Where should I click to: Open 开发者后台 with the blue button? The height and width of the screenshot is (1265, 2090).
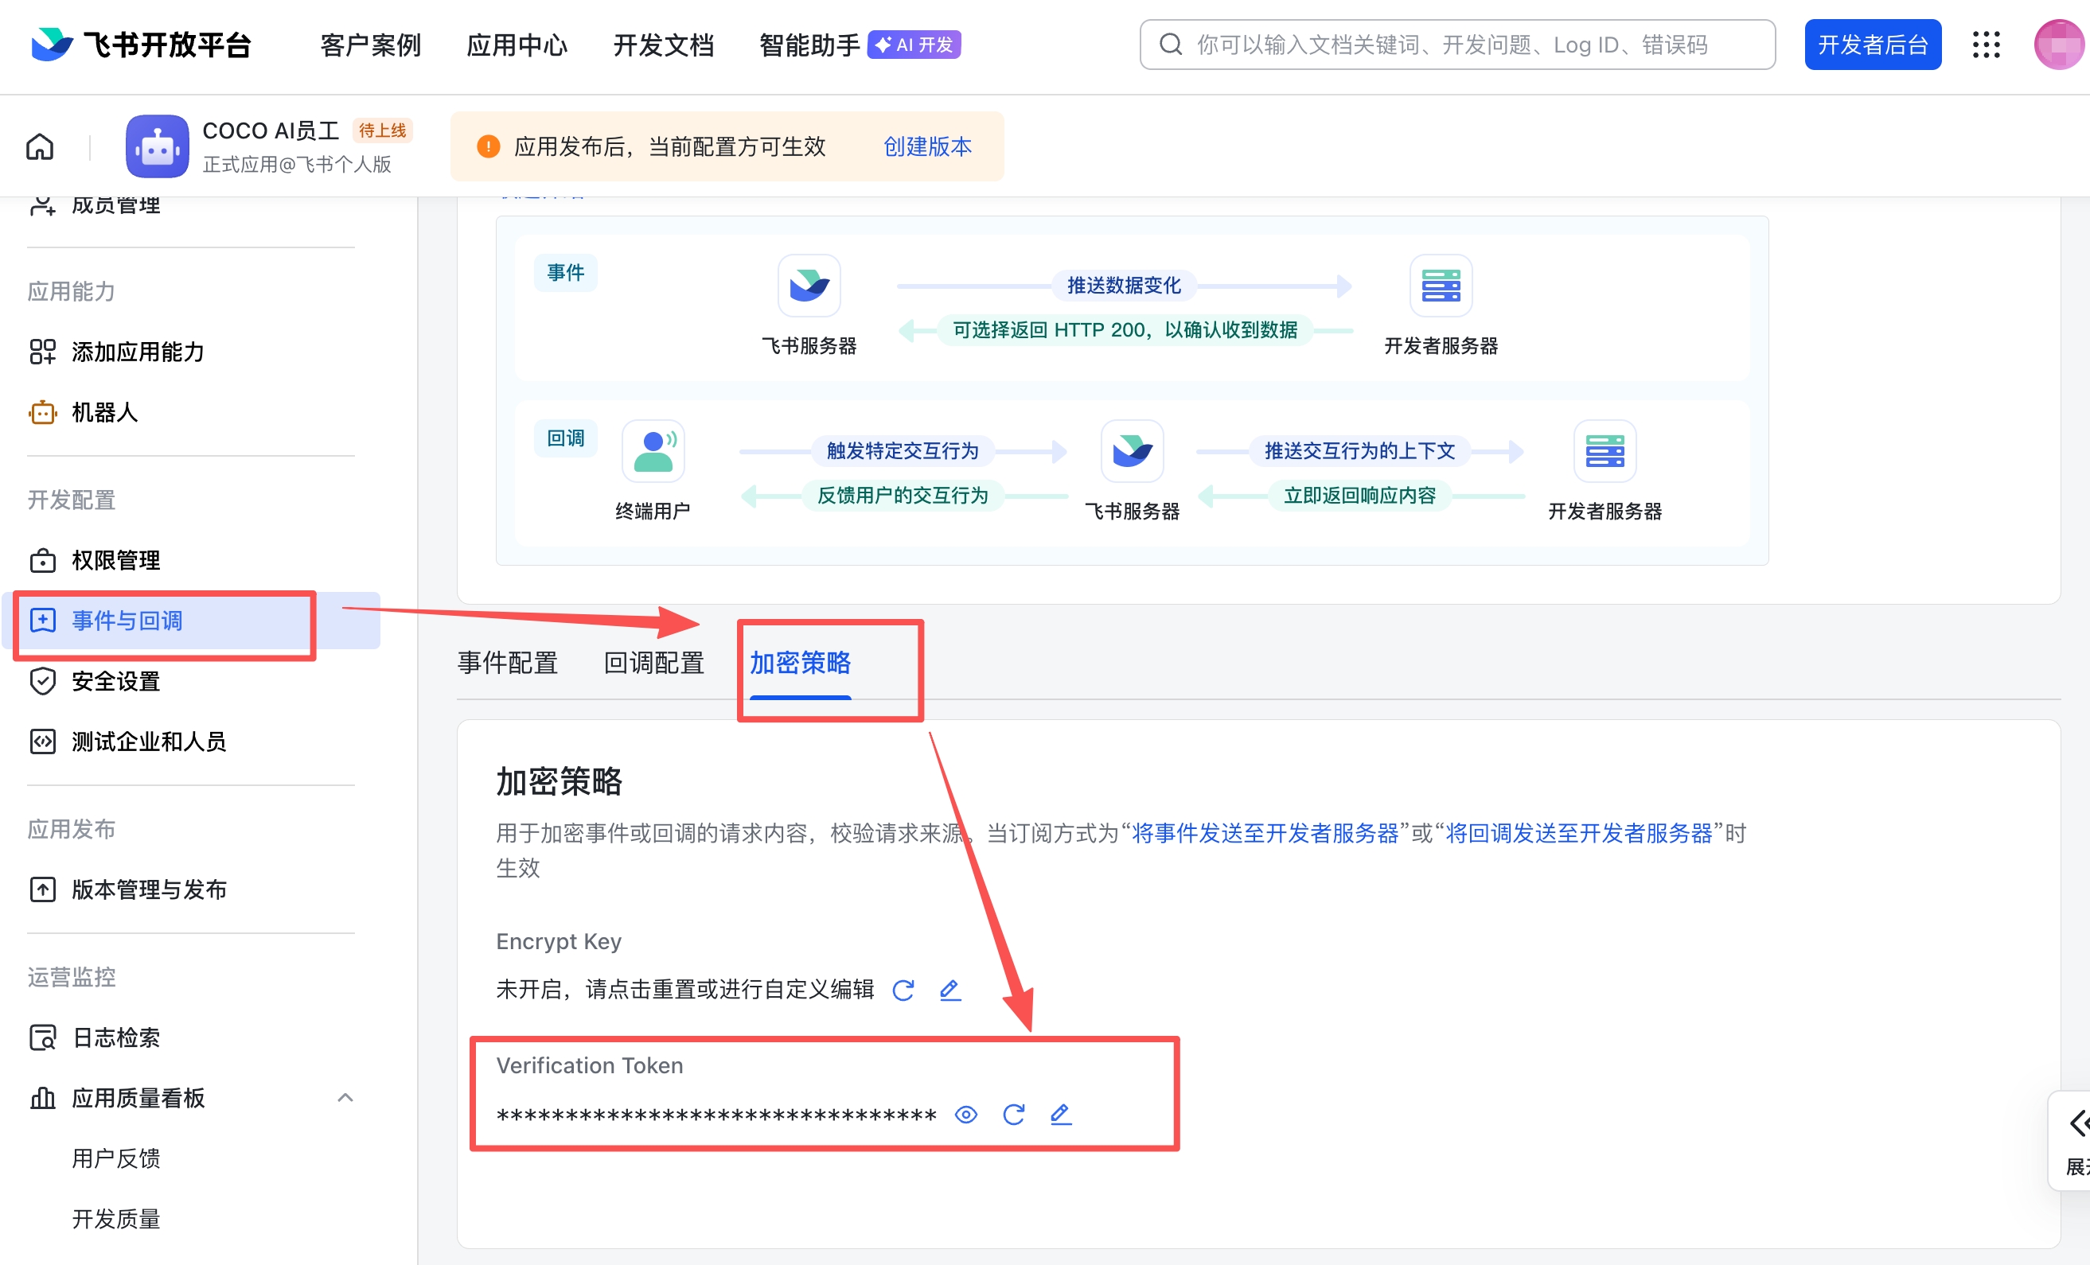[1872, 44]
